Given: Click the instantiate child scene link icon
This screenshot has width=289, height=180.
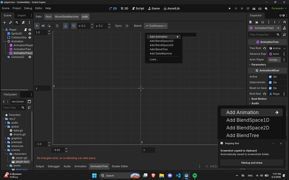Looking at the screenshot, I should point(10,23).
